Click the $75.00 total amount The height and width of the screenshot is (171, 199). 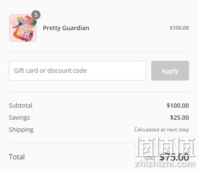(x=174, y=157)
